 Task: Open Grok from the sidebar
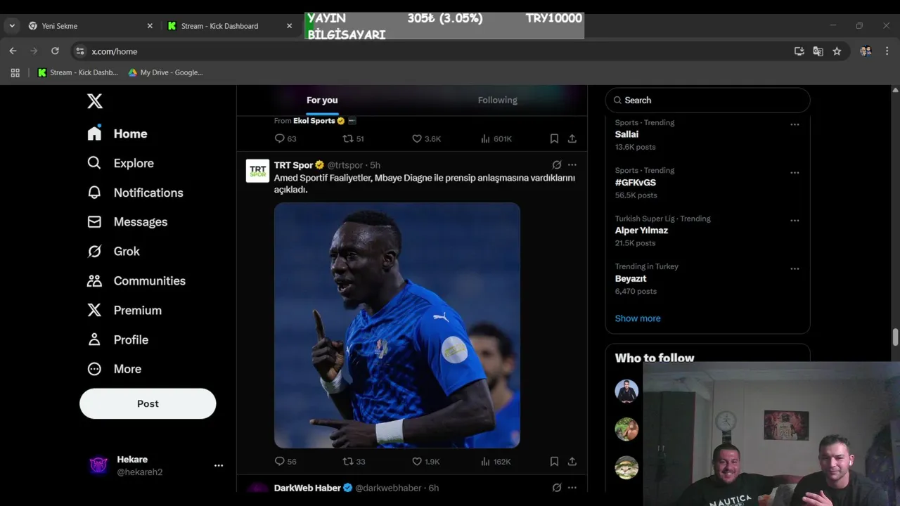[x=113, y=252]
